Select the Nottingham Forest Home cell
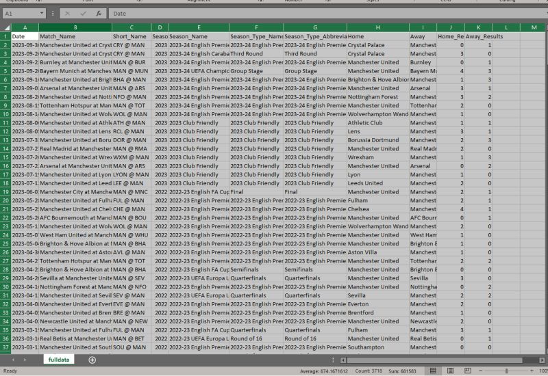 click(378, 96)
